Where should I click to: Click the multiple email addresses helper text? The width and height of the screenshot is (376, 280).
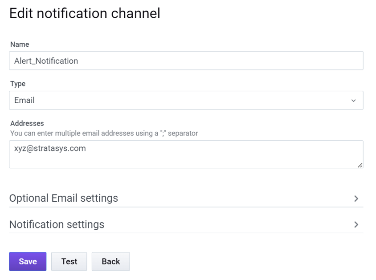(x=104, y=133)
